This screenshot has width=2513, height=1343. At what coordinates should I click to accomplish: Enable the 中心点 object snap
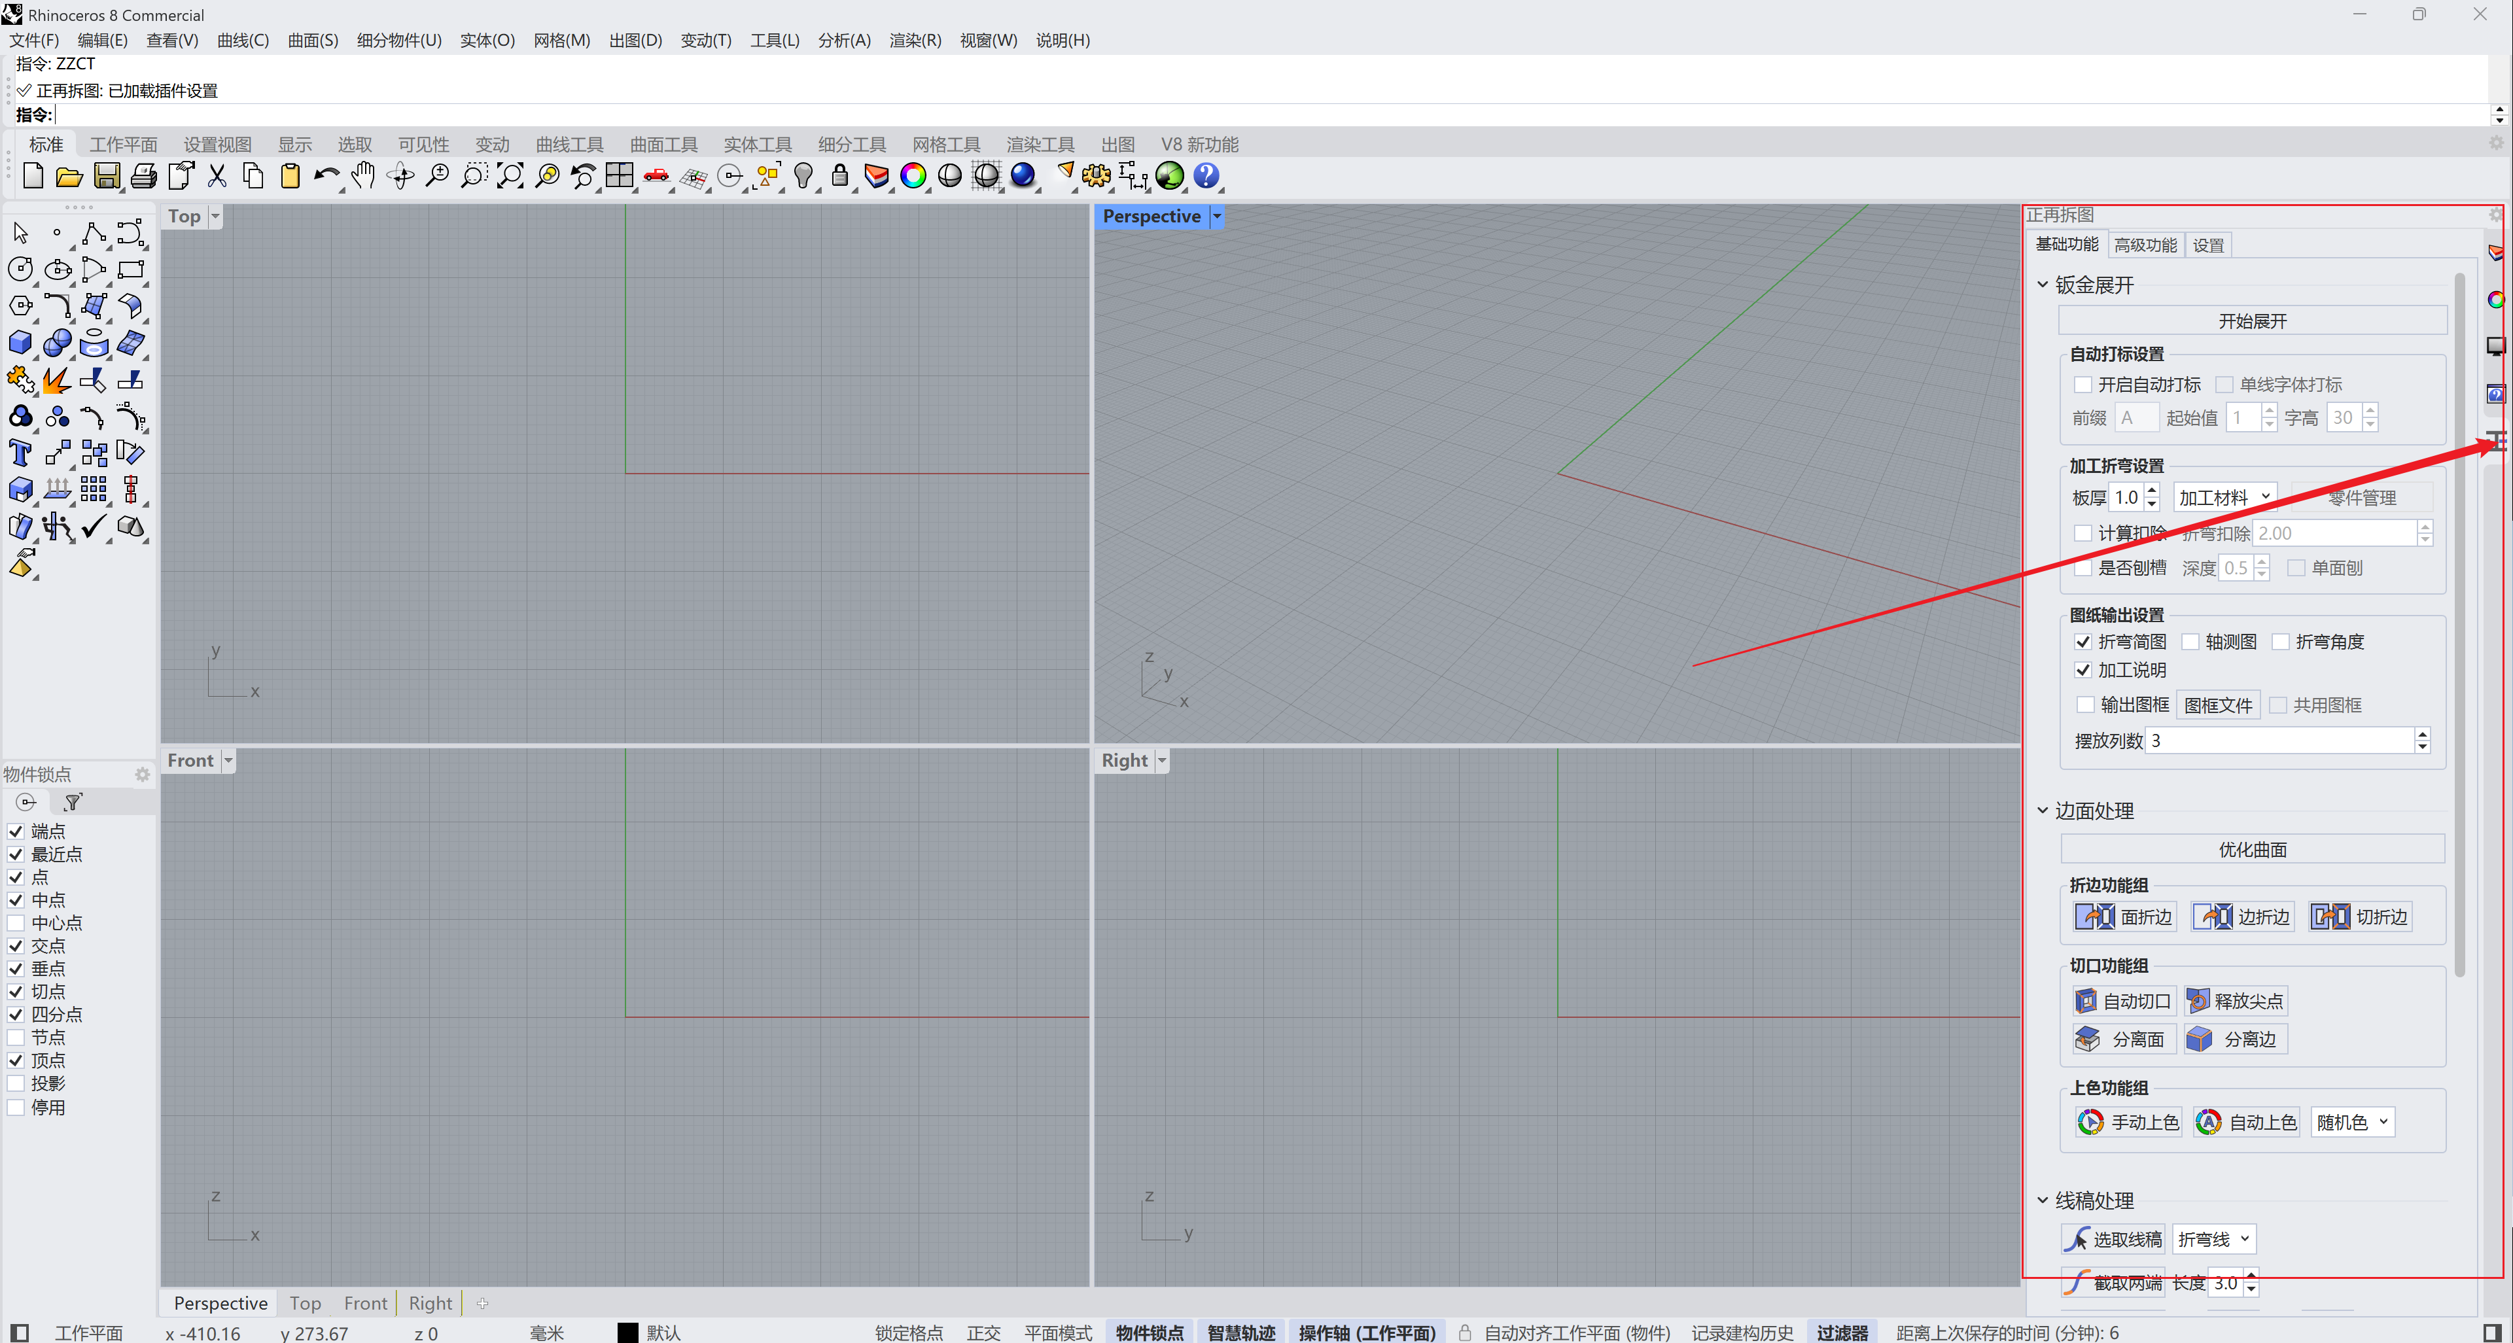tap(16, 922)
